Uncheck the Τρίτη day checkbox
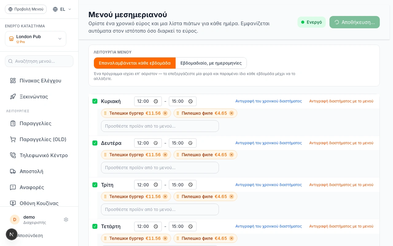The height and width of the screenshot is (246, 393). pos(95,185)
